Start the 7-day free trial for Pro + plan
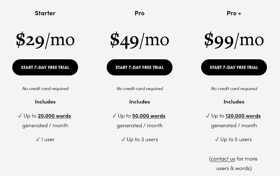The image size is (280, 176). 234,67
